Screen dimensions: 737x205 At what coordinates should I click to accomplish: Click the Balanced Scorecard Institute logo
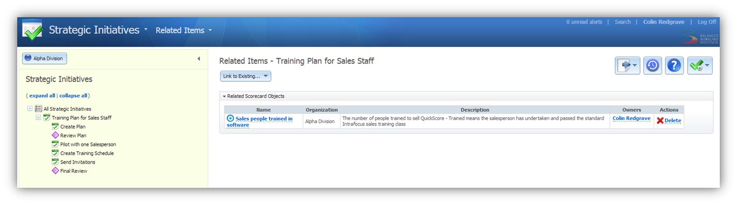pyautogui.click(x=698, y=38)
